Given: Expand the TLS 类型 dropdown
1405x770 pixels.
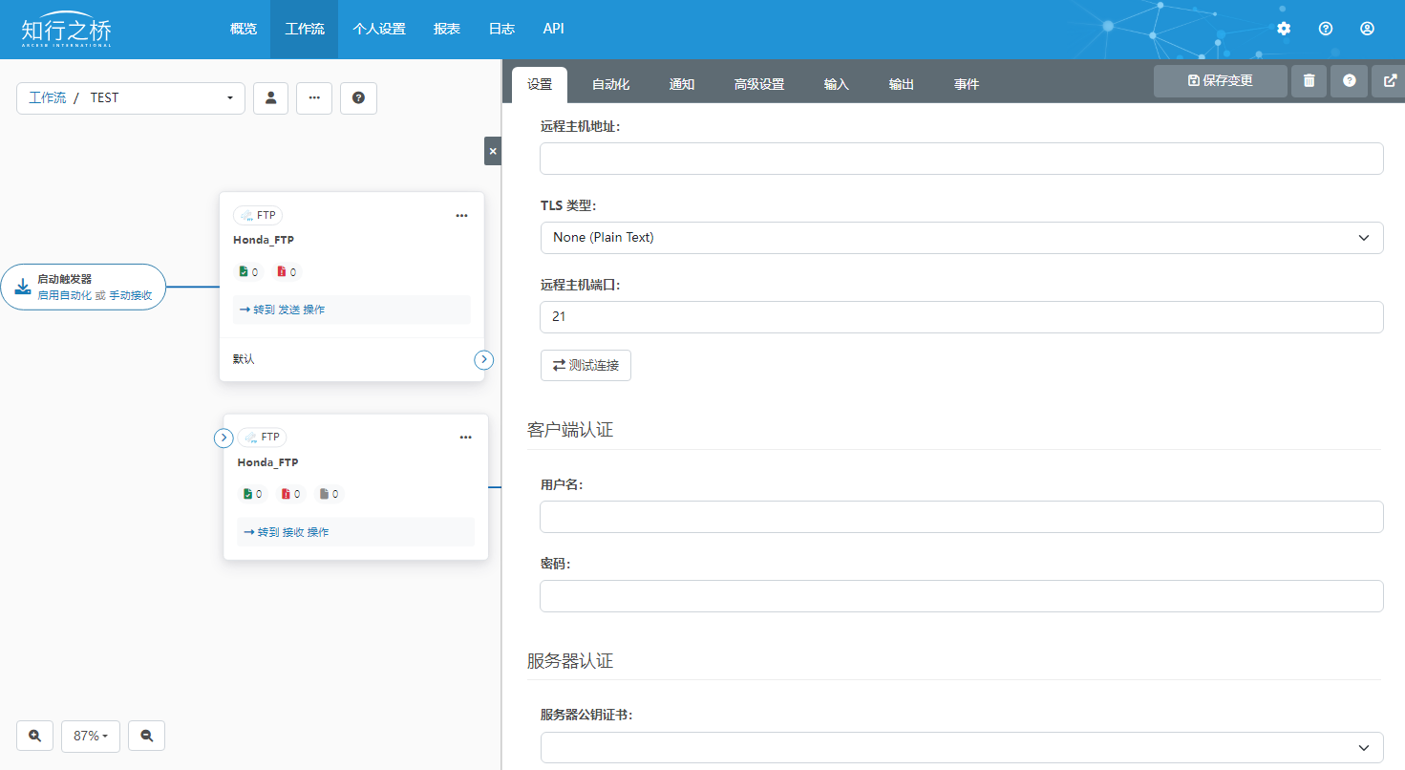Looking at the screenshot, I should click(x=961, y=238).
